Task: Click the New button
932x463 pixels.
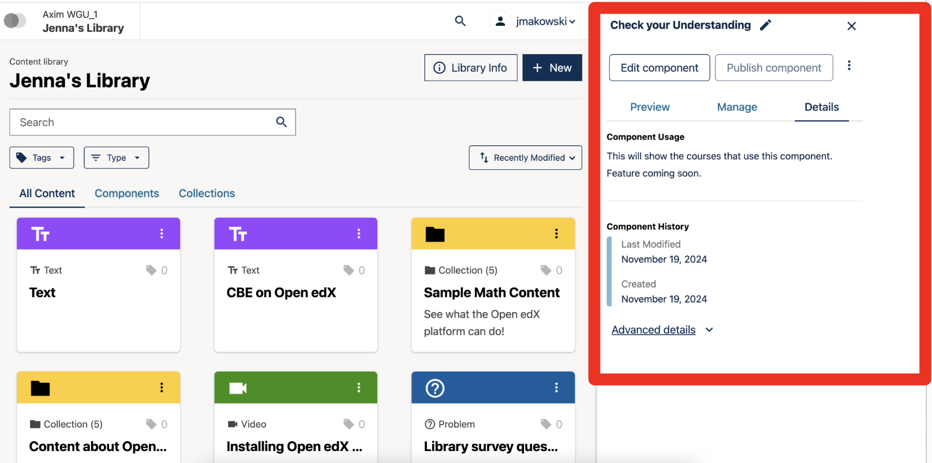Action: click(552, 68)
